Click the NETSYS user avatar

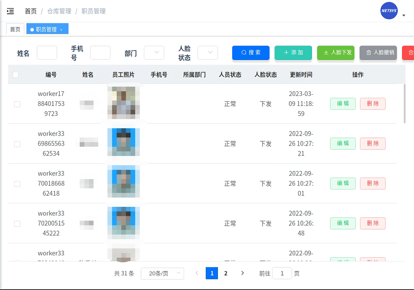click(x=389, y=11)
